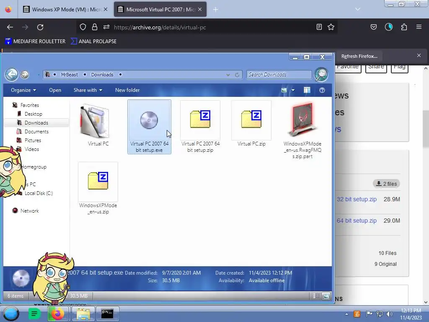List all Firefox tabs chevron

[x=358, y=9]
